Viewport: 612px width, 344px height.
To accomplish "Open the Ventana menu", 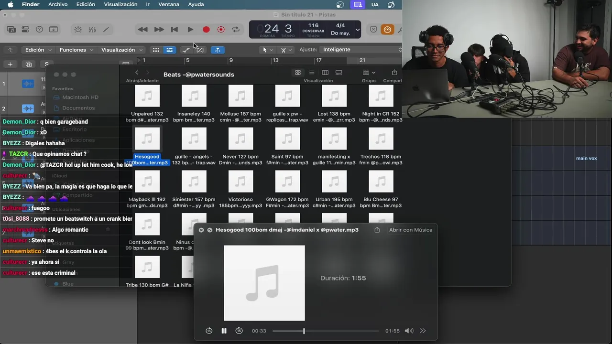I will point(169,4).
